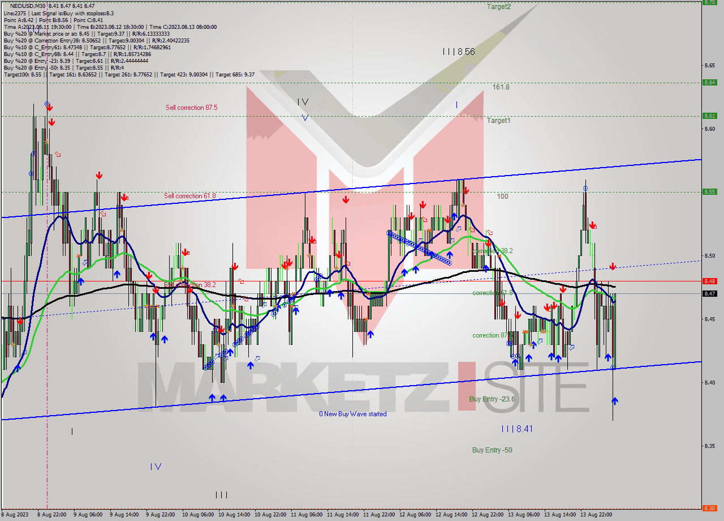Click the '11 Aug 22:00' time label

pyautogui.click(x=379, y=515)
